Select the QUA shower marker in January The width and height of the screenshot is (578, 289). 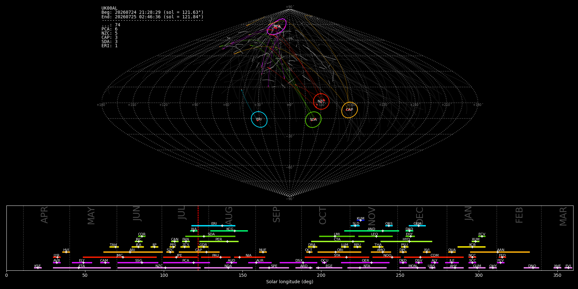point(452,252)
